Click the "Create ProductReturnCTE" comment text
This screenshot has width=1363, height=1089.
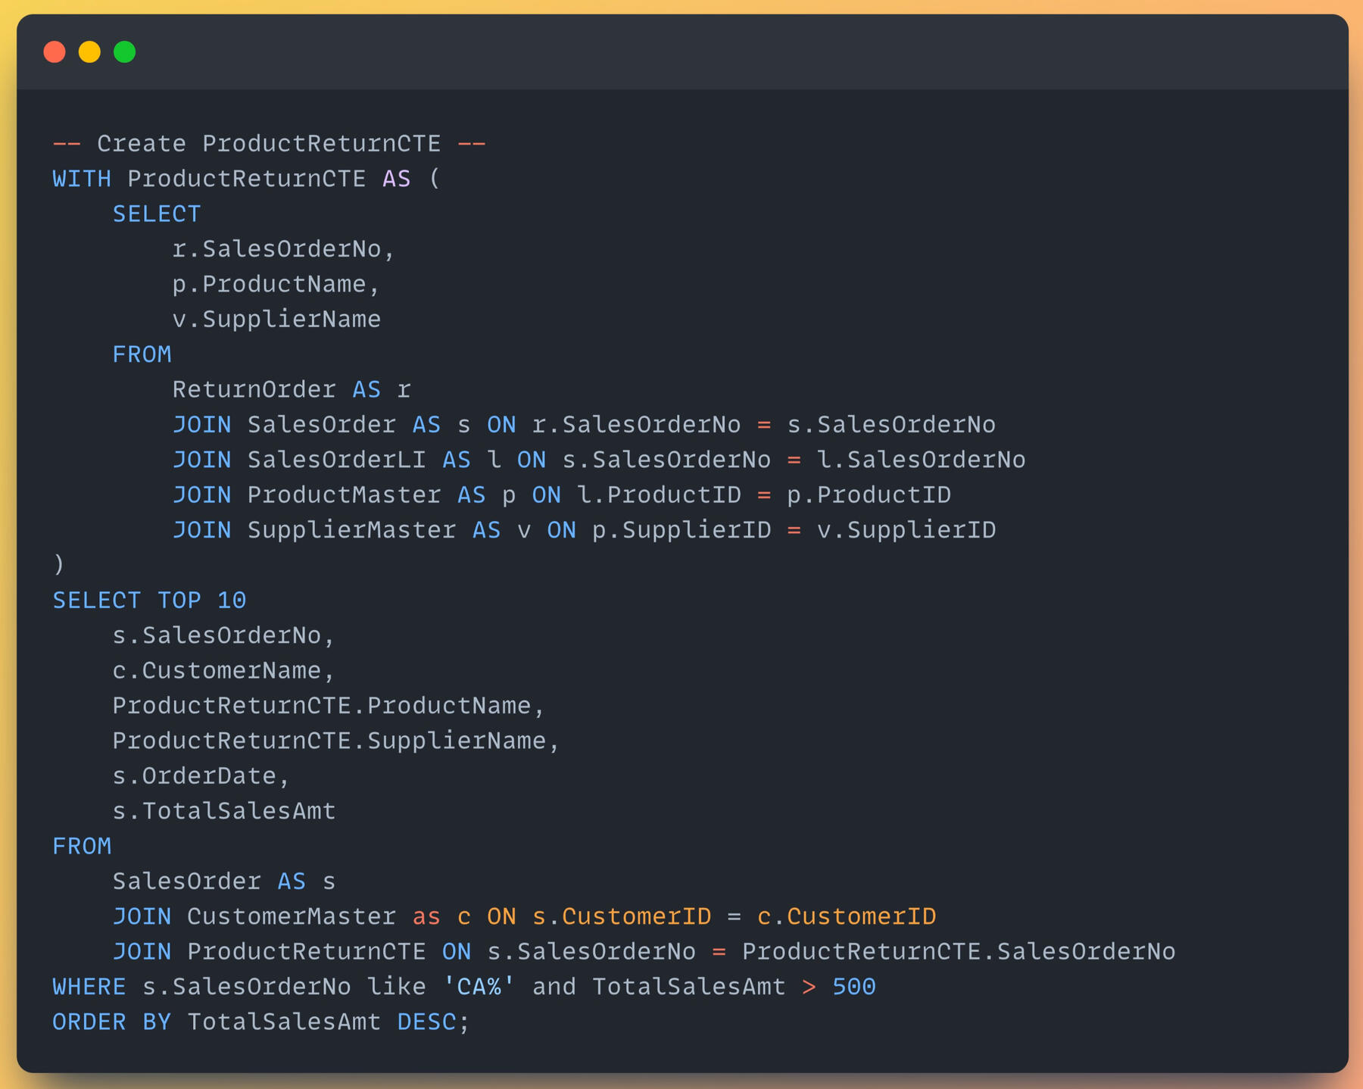pos(269,144)
